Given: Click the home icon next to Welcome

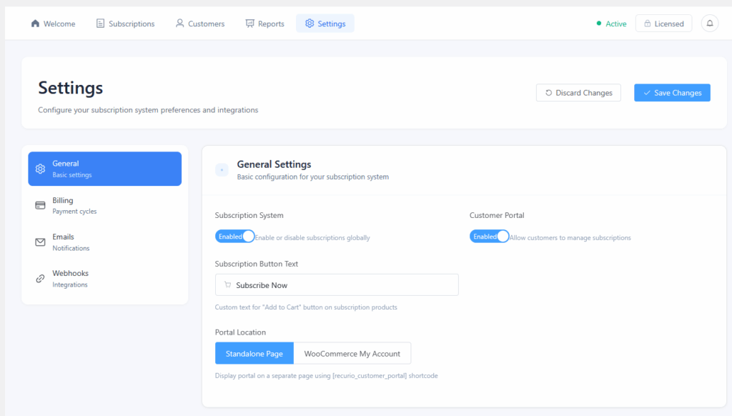Looking at the screenshot, I should (x=35, y=24).
